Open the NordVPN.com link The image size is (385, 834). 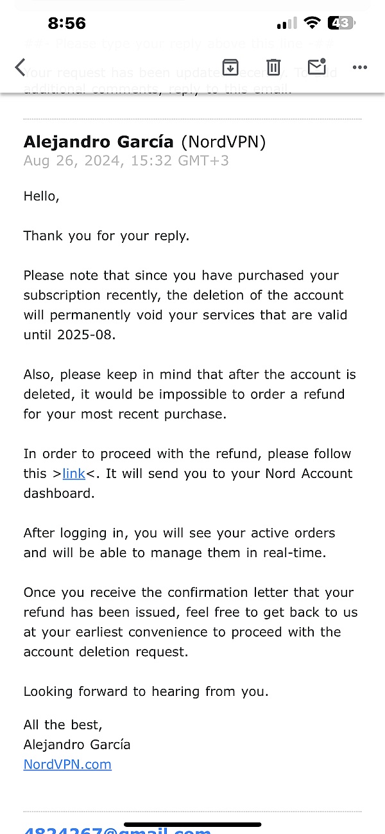click(x=67, y=764)
